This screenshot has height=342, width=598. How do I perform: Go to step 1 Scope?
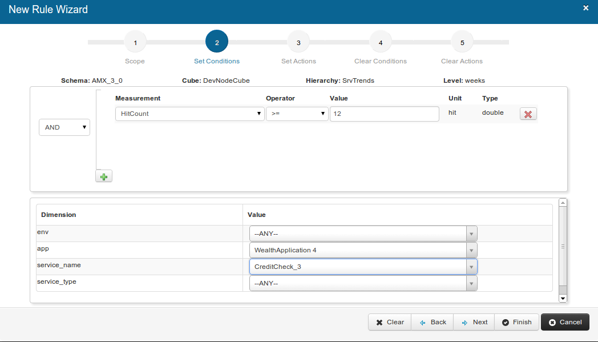pyautogui.click(x=135, y=42)
